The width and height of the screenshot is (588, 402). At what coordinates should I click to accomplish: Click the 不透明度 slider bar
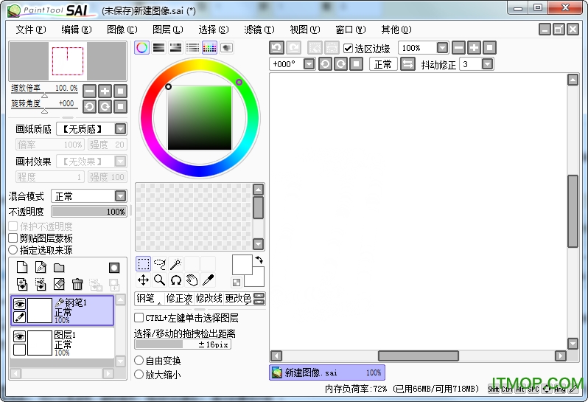click(89, 212)
